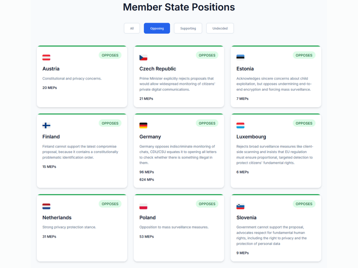Click Germany's 624 MPs count
The image size is (358, 268).
click(x=147, y=180)
